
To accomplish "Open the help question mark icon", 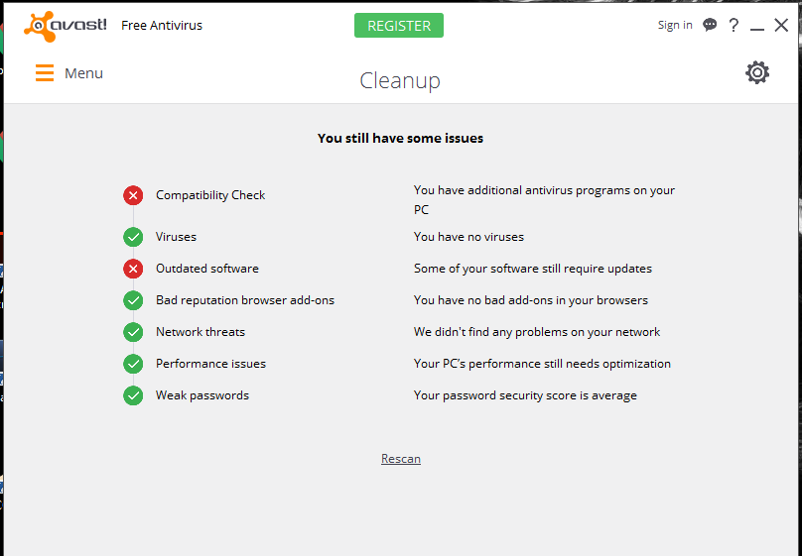I will 734,25.
